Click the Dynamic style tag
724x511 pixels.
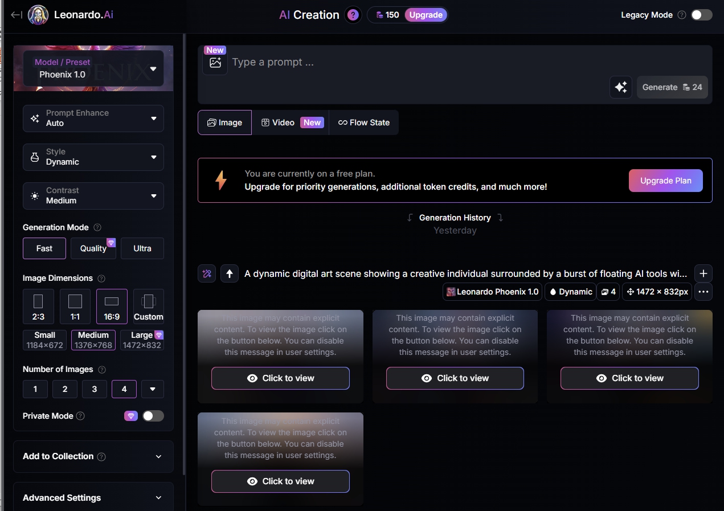click(571, 292)
